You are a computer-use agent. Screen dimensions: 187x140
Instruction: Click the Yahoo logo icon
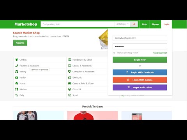[129, 87]
